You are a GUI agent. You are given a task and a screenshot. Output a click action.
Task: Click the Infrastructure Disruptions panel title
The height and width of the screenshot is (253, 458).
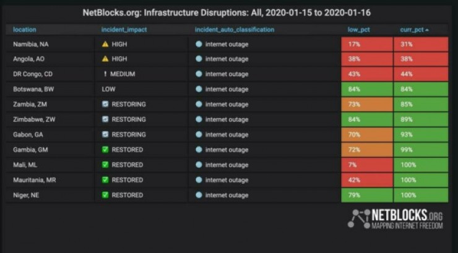(227, 12)
